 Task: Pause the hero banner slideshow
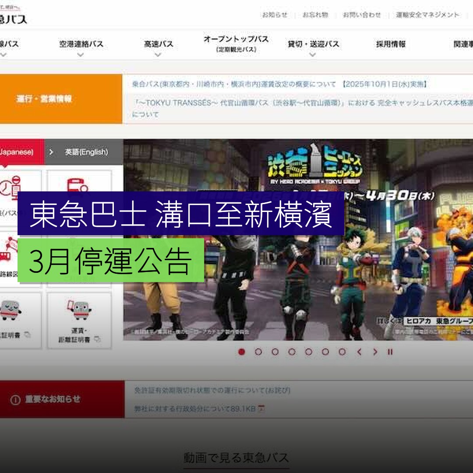(390, 351)
